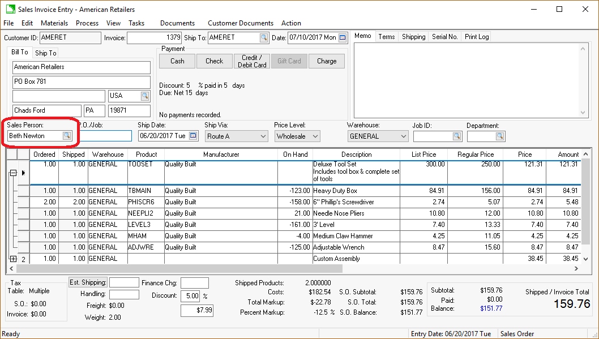
Task: Click the grid's horizontal scrollbar right arrow
Action: [576, 269]
